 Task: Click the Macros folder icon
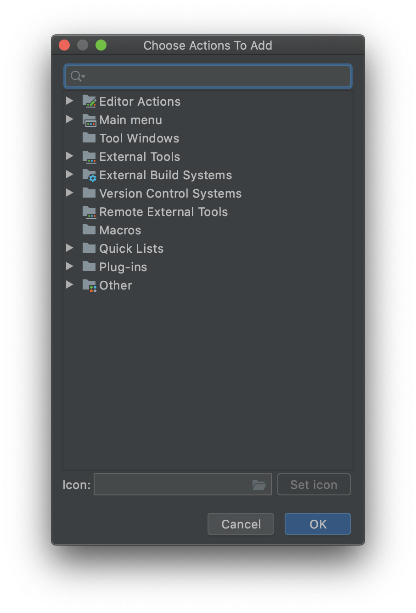pos(89,229)
